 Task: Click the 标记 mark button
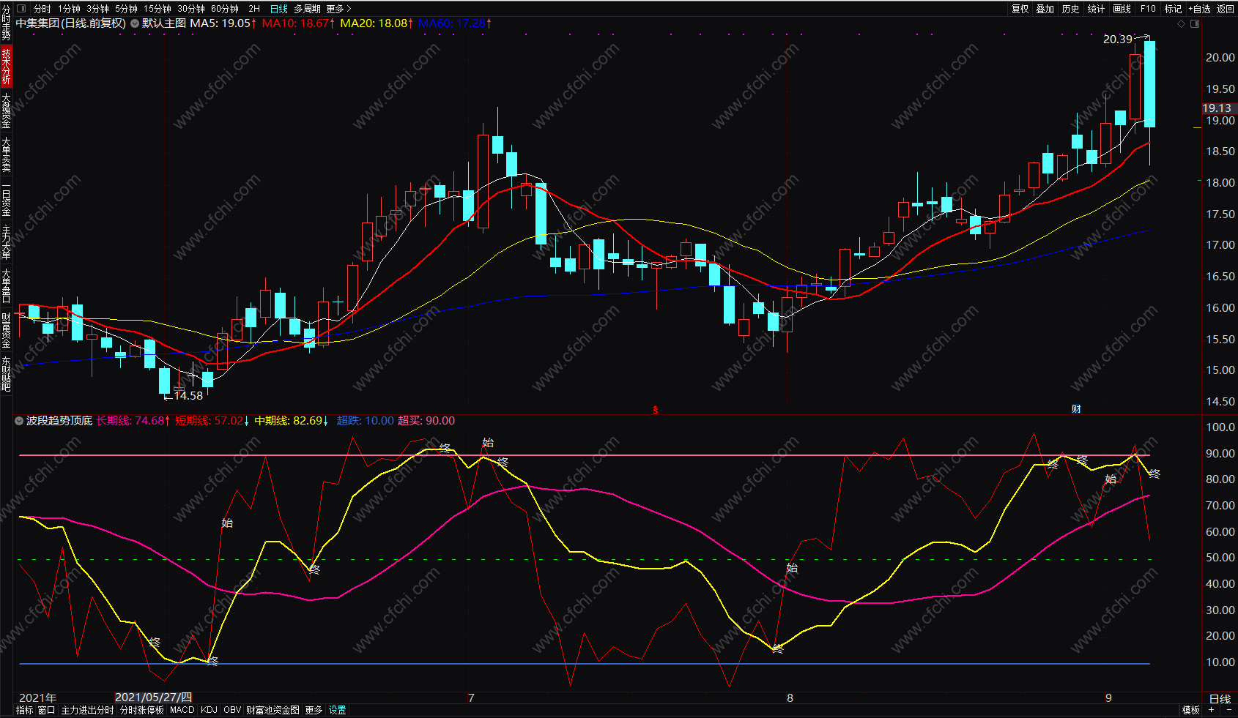point(1174,9)
